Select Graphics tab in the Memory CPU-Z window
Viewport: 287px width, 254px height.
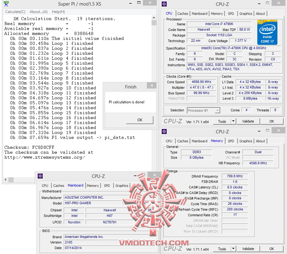246,141
